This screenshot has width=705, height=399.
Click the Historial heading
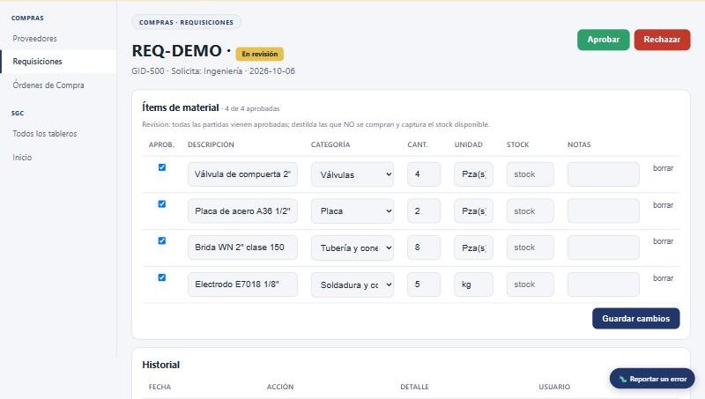161,365
